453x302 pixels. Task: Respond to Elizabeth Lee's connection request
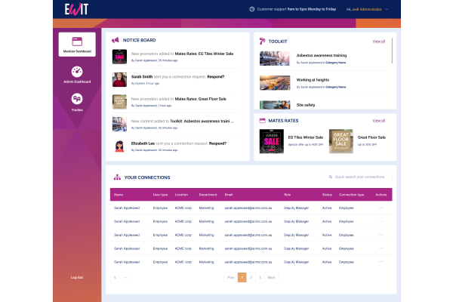point(217,143)
